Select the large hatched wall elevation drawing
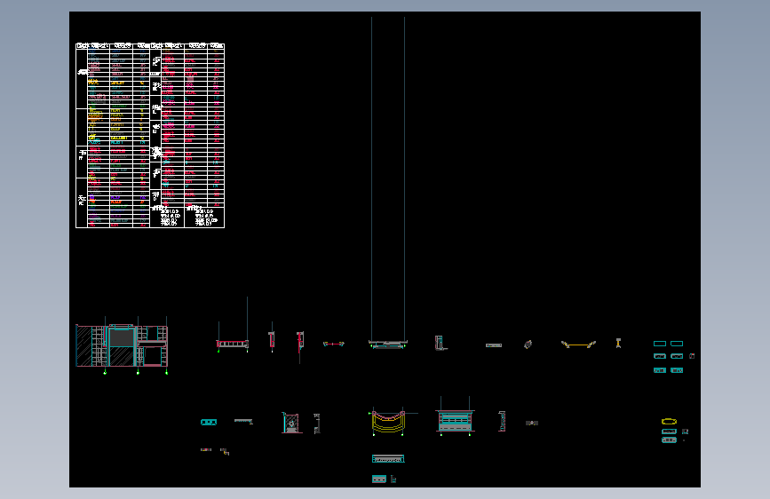770x499 pixels. point(122,345)
